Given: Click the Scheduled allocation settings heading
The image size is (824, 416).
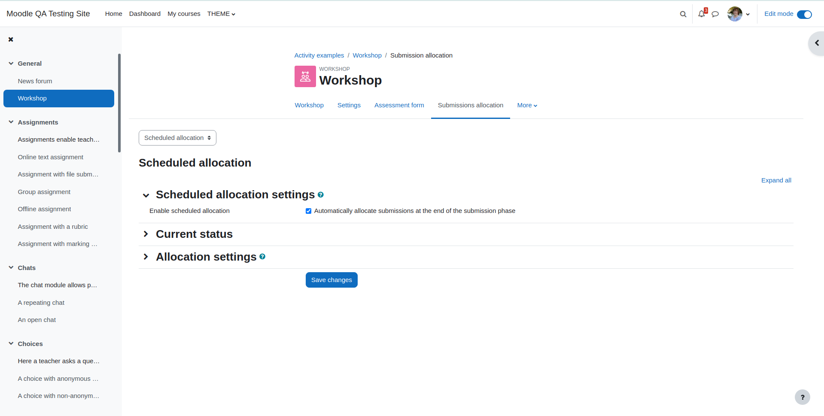Looking at the screenshot, I should [x=235, y=194].
